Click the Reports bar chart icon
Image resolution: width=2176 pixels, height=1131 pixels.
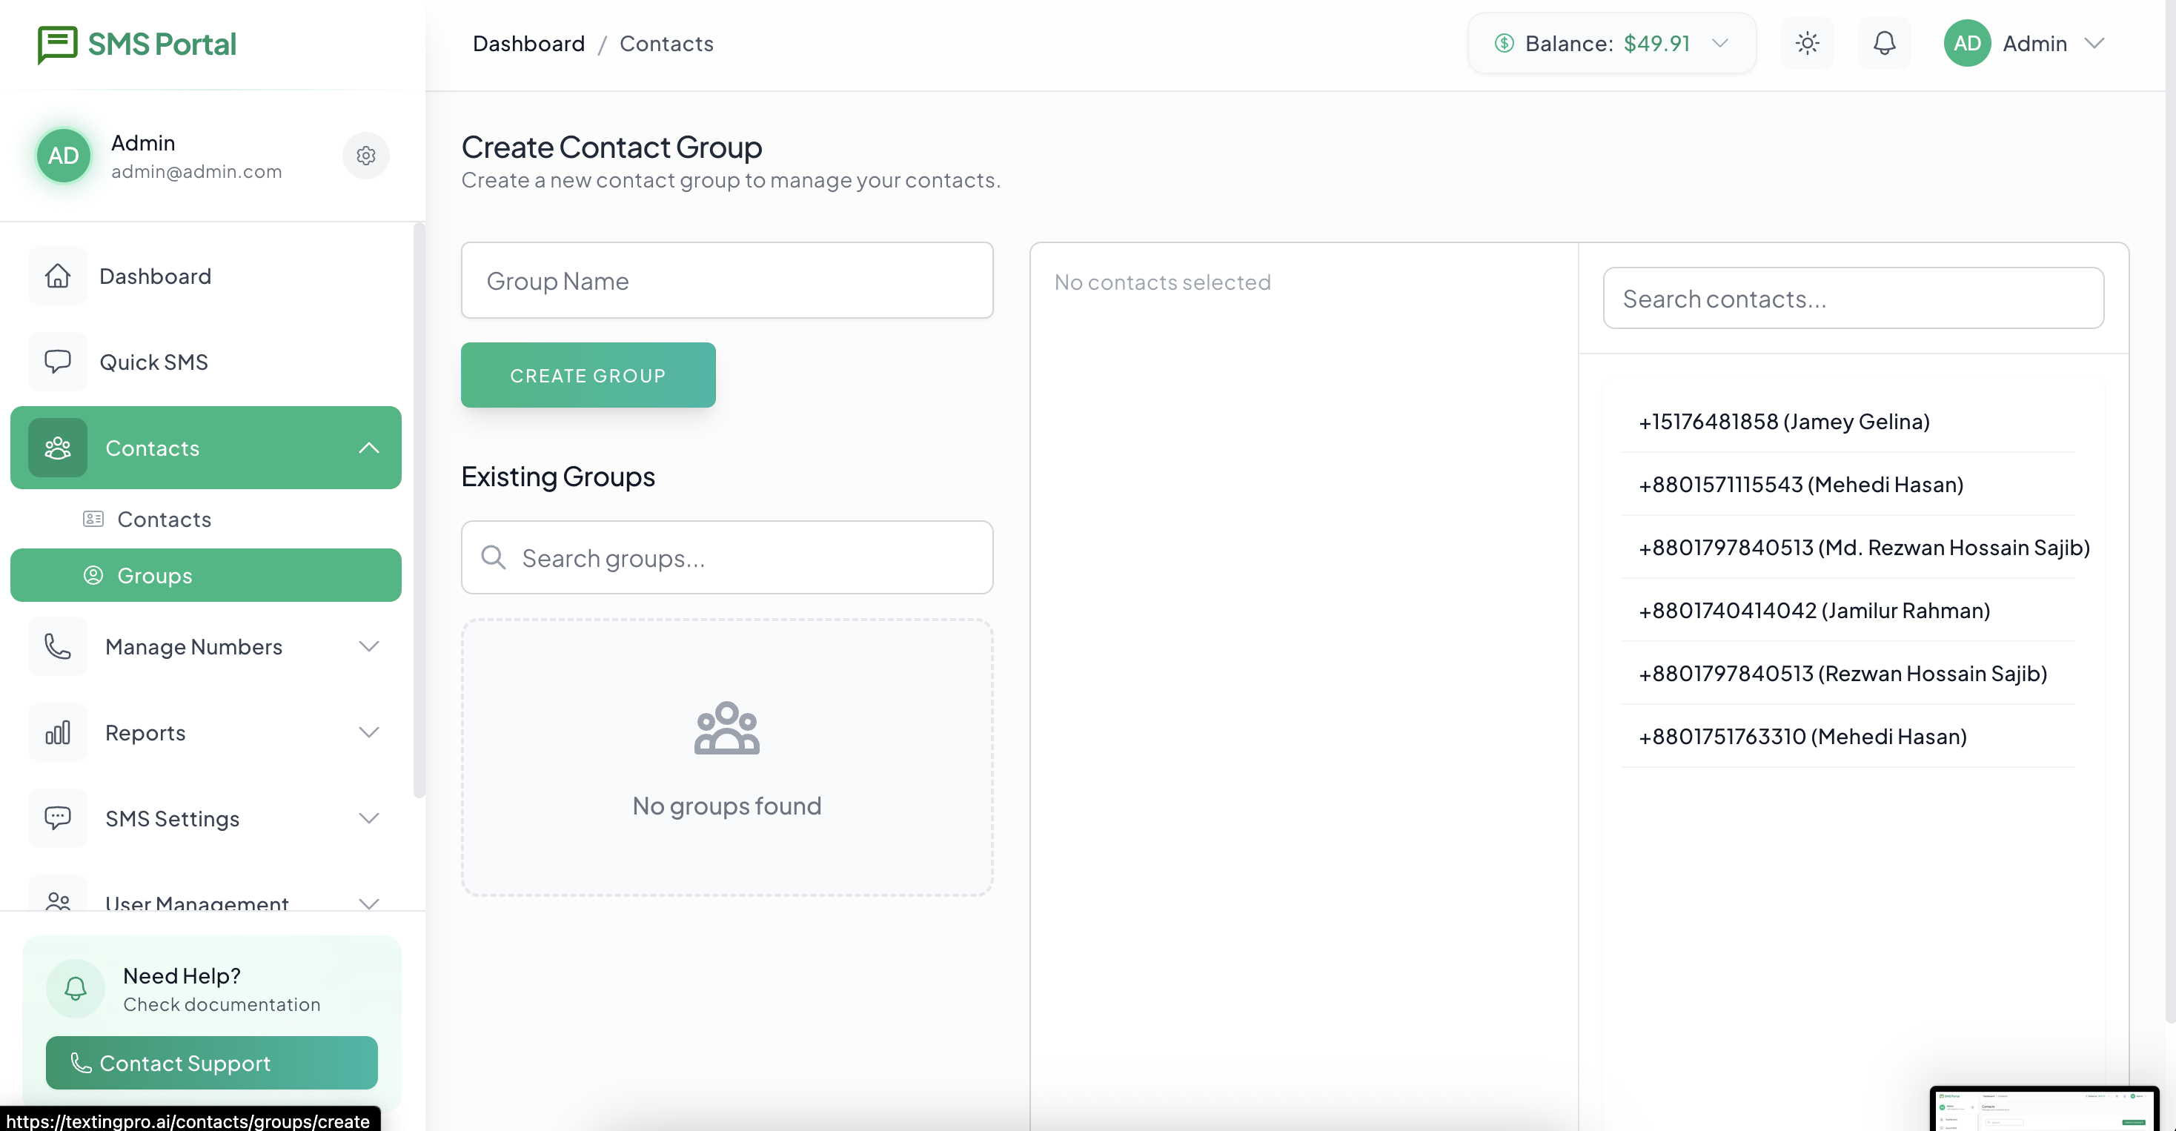pos(58,732)
